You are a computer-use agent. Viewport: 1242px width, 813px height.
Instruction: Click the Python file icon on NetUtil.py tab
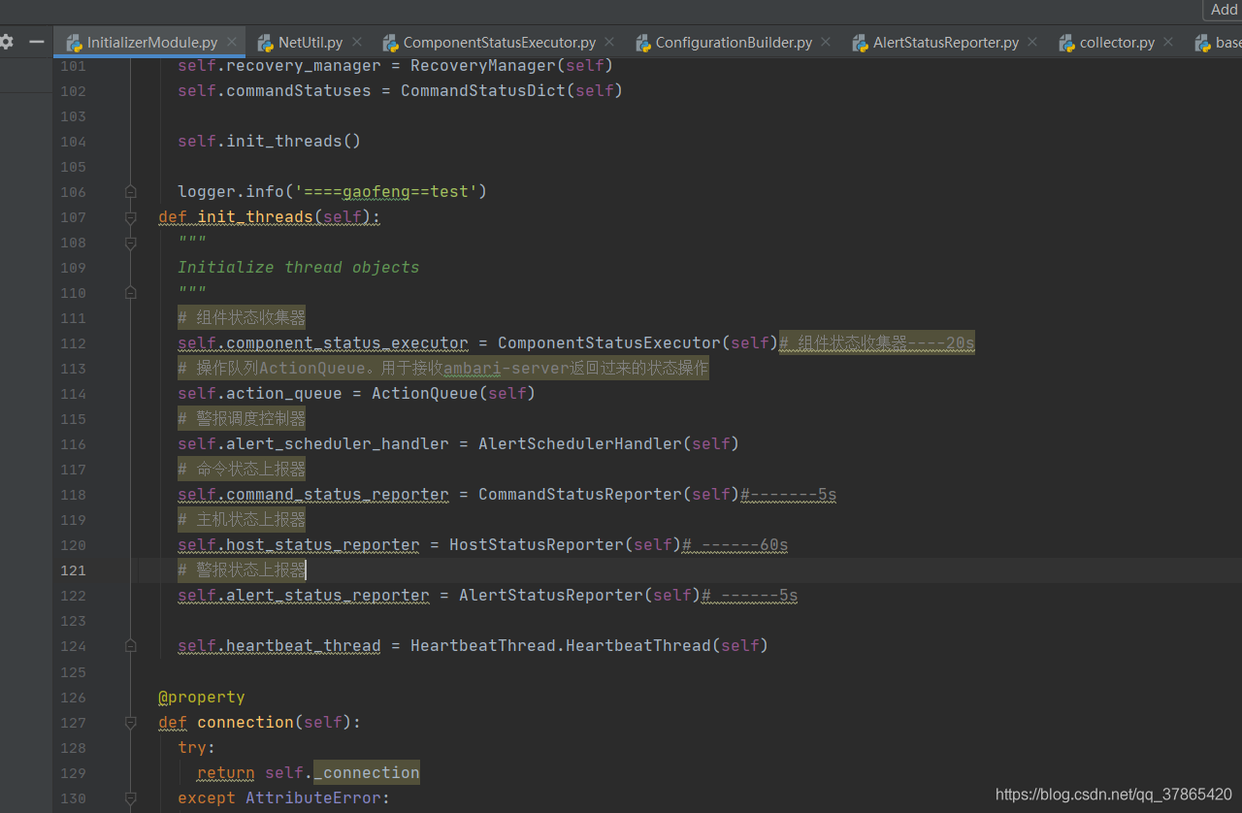[265, 43]
